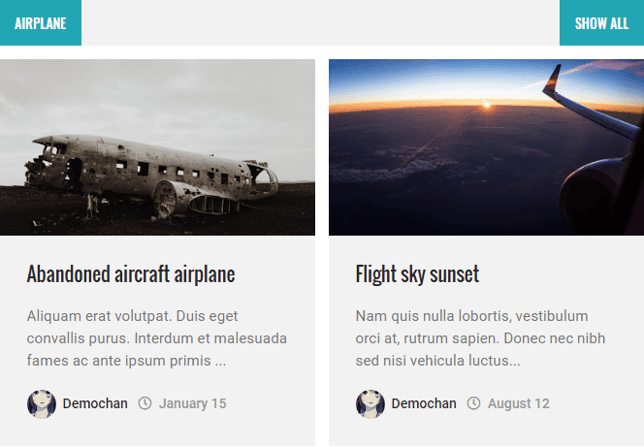Click the empty gray category header bar
The height and width of the screenshot is (447, 644).
320,22
